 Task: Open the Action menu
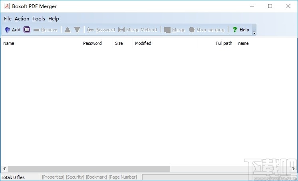point(22,19)
